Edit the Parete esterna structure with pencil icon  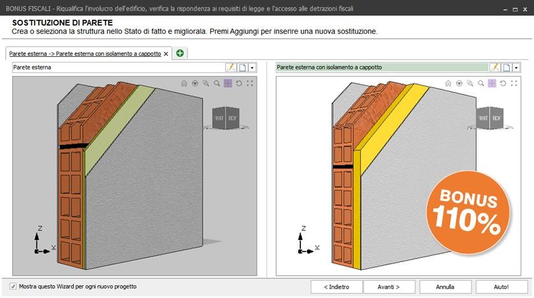tap(230, 67)
